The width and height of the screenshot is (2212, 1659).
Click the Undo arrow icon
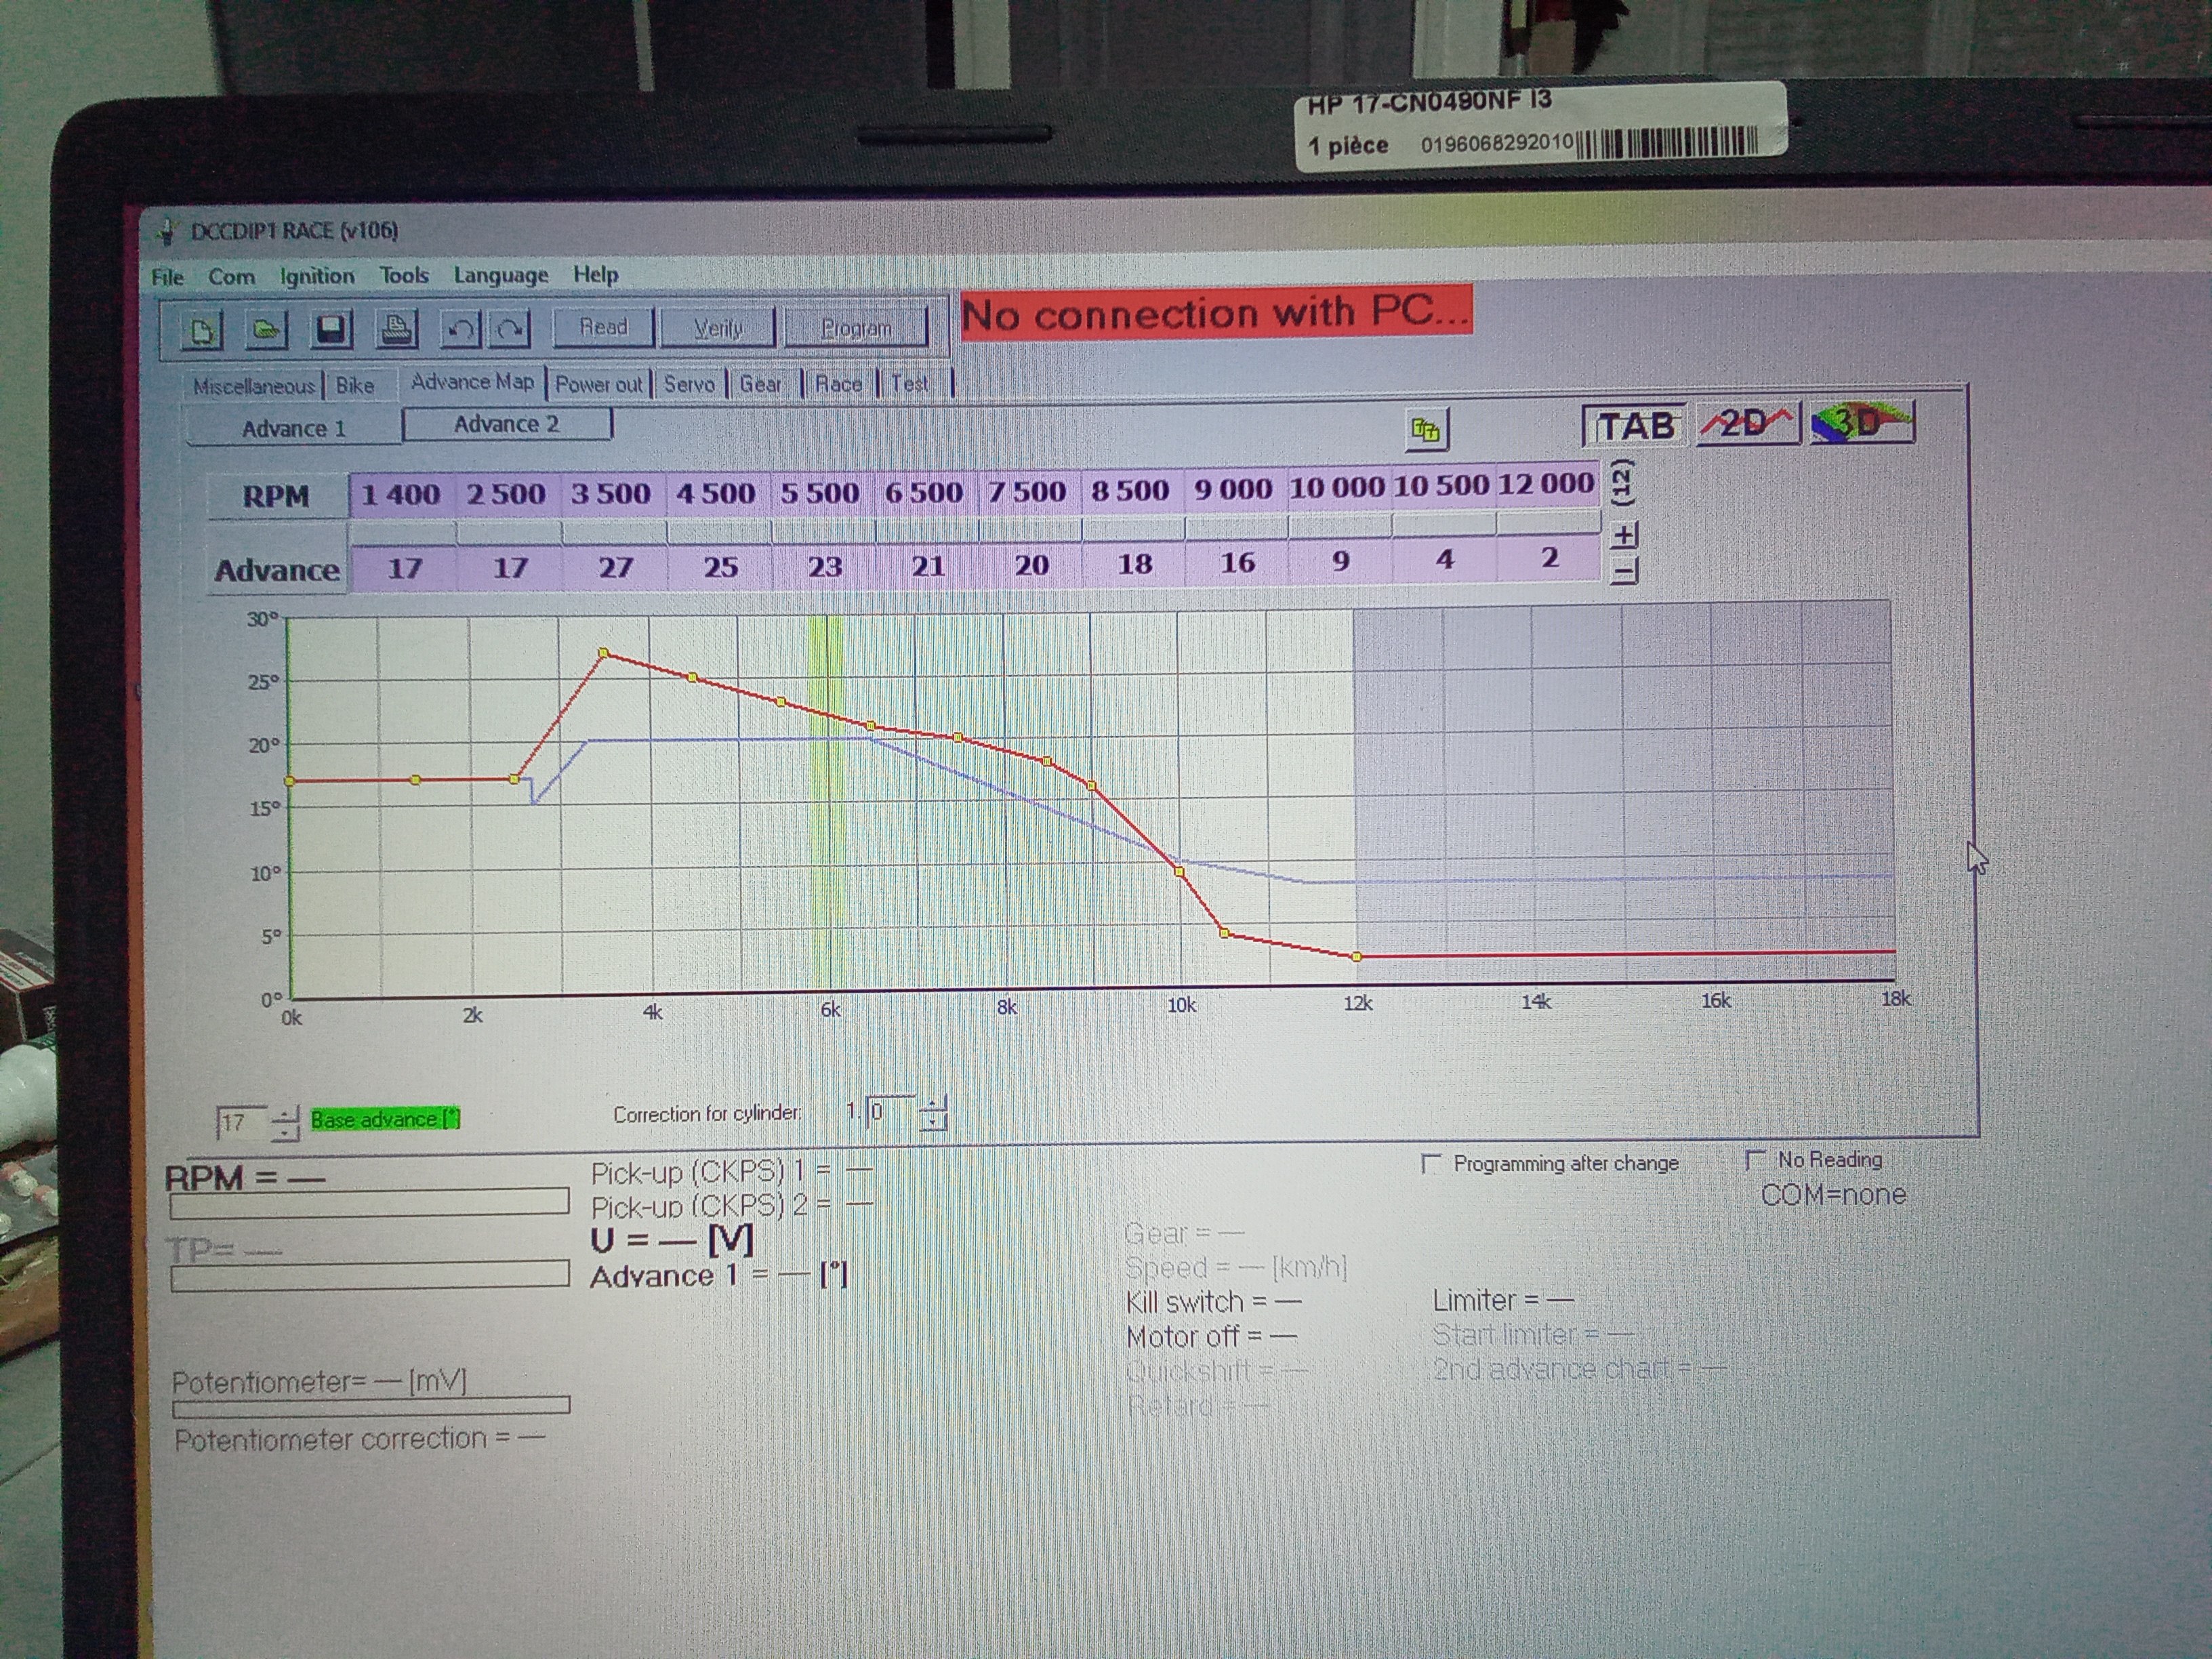pos(460,329)
